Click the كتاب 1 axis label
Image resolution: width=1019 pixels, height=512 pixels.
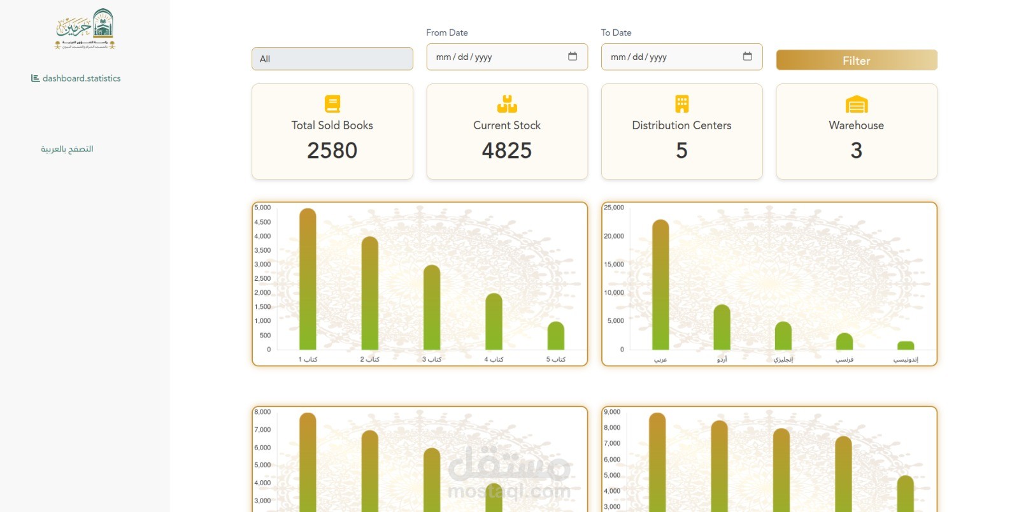pyautogui.click(x=308, y=360)
